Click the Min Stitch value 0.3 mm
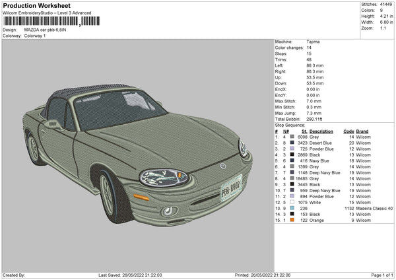396x280 pixels. point(314,107)
